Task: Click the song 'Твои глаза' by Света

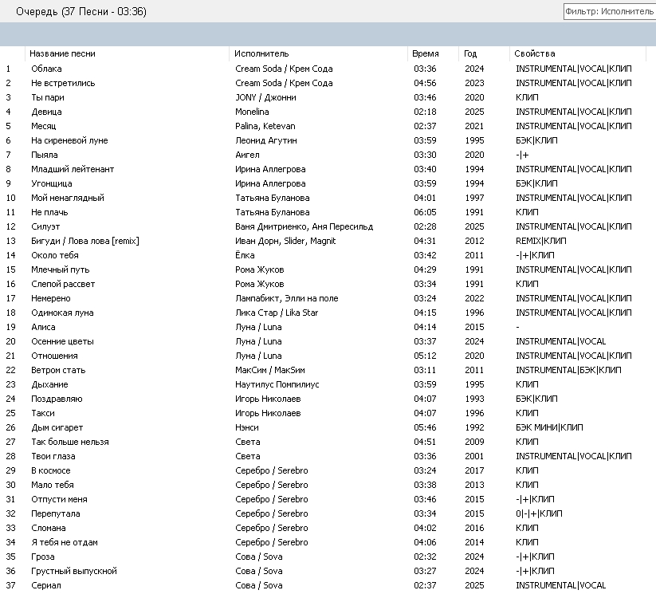Action: (x=53, y=456)
